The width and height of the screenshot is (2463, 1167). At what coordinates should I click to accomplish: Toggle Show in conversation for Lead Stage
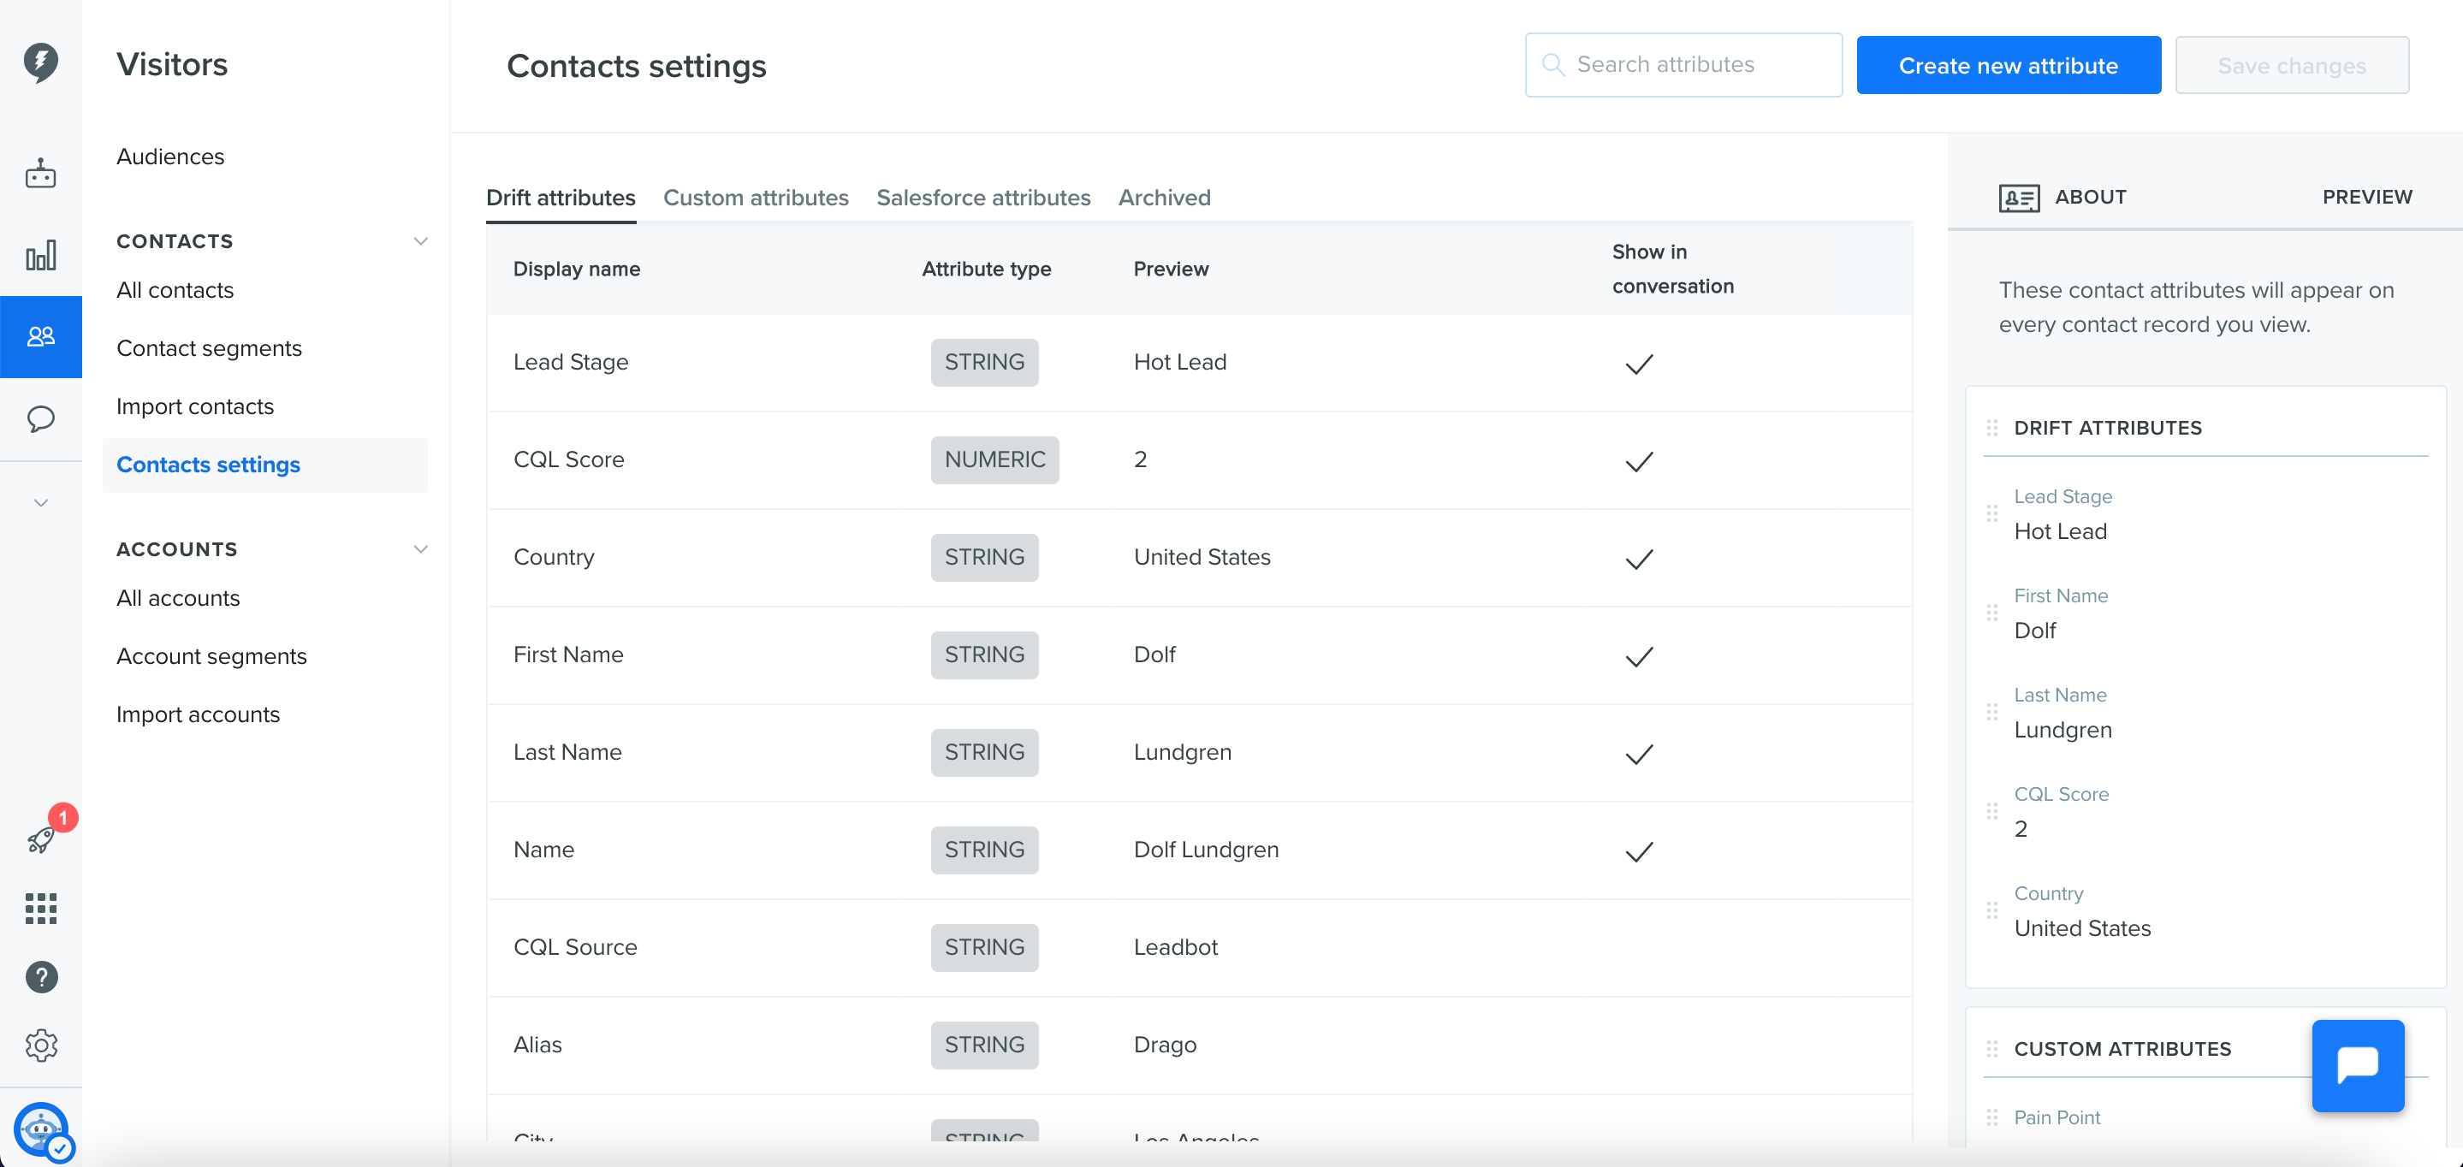pos(1639,364)
